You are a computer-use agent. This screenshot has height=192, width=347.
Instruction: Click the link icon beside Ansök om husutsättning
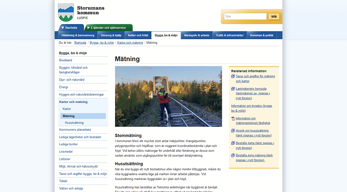click(233, 131)
